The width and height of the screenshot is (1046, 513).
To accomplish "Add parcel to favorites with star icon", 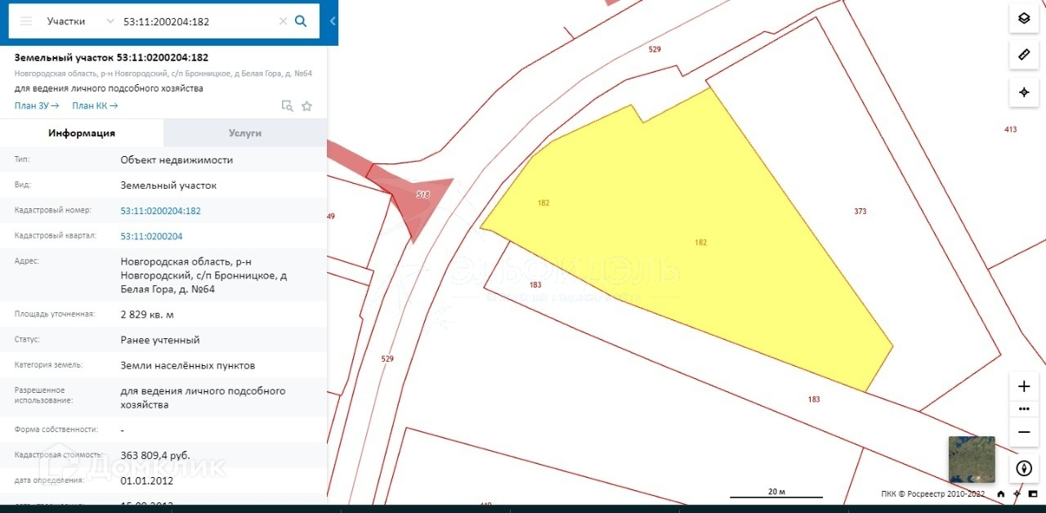I will click(x=306, y=106).
